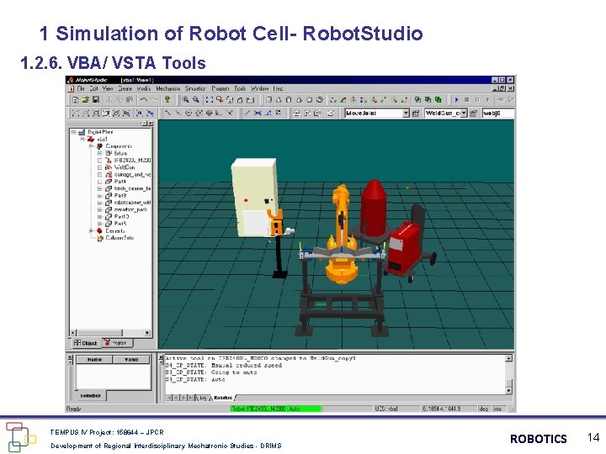606x454 pixels.
Task: Click the orange robot in 3D view
Action: [x=341, y=235]
